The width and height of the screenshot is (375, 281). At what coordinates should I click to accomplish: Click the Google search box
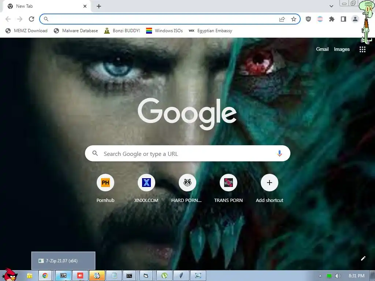[x=187, y=153]
